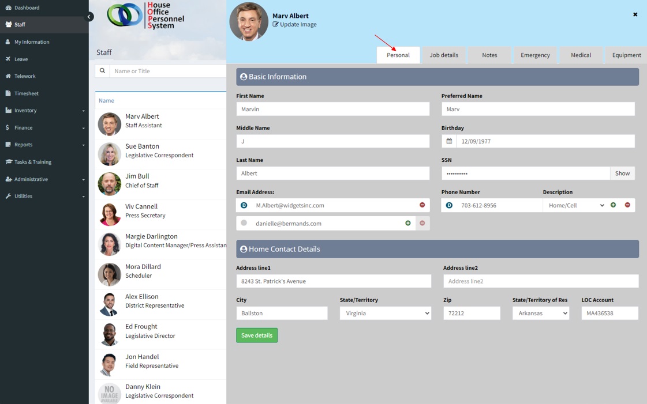Toggle default marker on phone 703-612-8956

coord(449,205)
